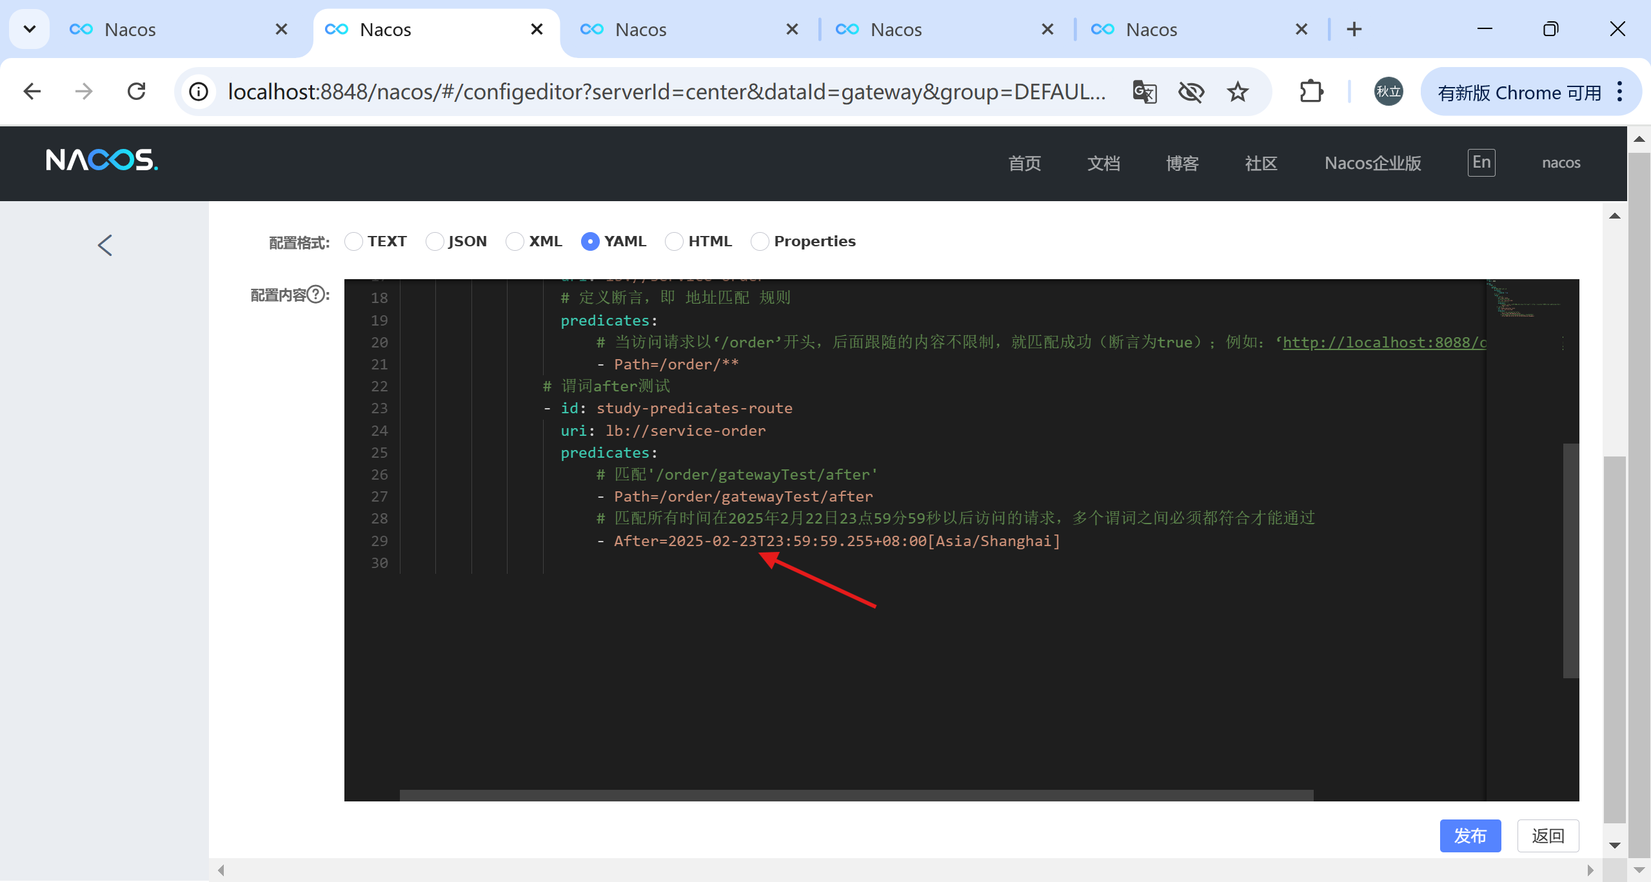Click the help icon beside 配置内容
Viewport: 1651px width, 882px height.
pyautogui.click(x=316, y=295)
